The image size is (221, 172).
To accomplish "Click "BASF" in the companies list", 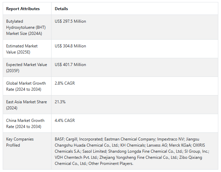I will (60, 139).
